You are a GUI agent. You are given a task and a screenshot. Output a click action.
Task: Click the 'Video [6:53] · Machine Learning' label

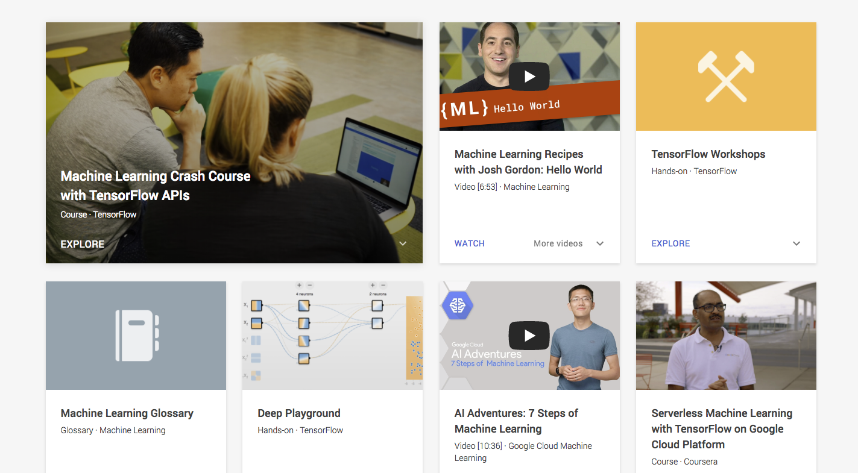(512, 187)
